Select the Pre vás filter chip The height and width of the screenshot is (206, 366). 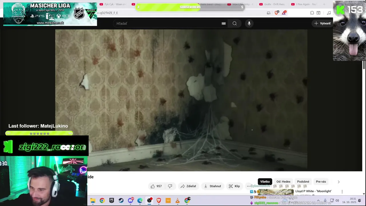[321, 182]
